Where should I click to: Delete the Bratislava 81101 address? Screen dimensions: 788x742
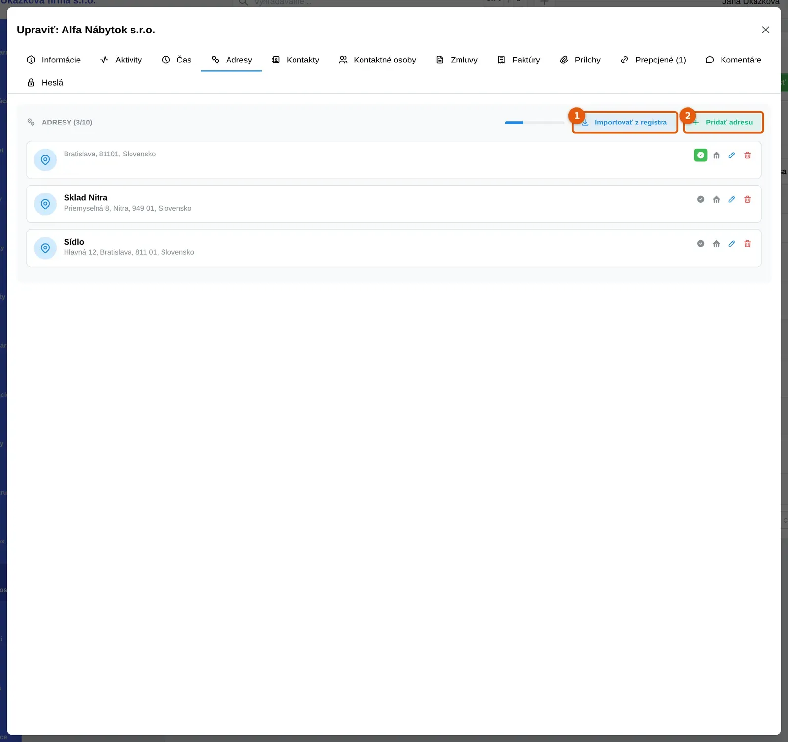(x=747, y=155)
